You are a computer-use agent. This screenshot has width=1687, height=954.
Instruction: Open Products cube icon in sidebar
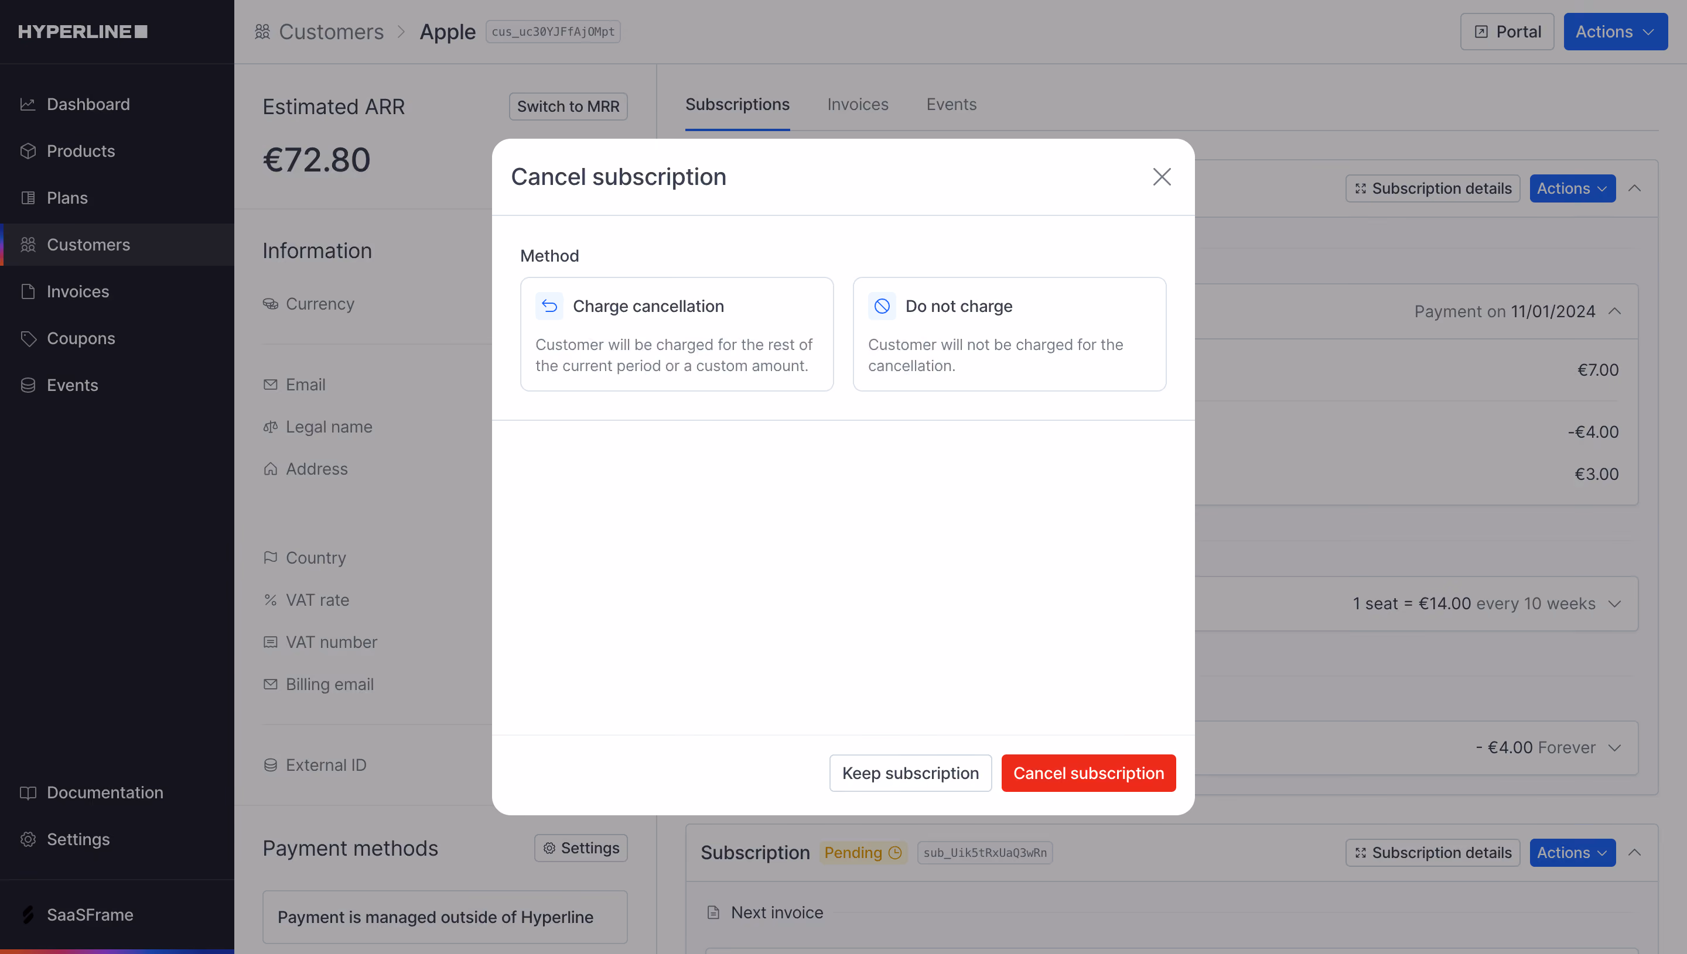(28, 150)
